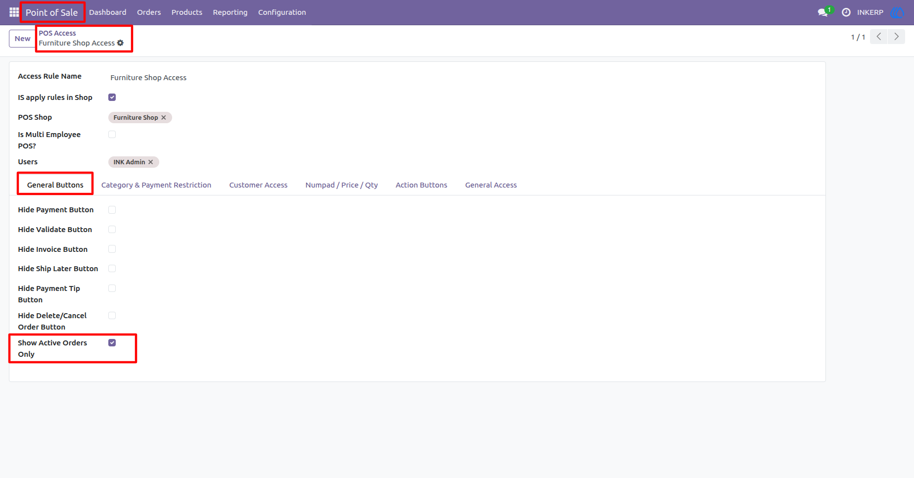Image resolution: width=914 pixels, height=478 pixels.
Task: Uncheck Show Active Orders Only
Action: (x=112, y=343)
